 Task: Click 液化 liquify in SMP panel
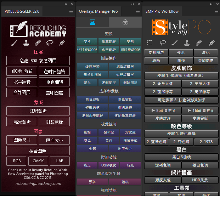[206, 53]
